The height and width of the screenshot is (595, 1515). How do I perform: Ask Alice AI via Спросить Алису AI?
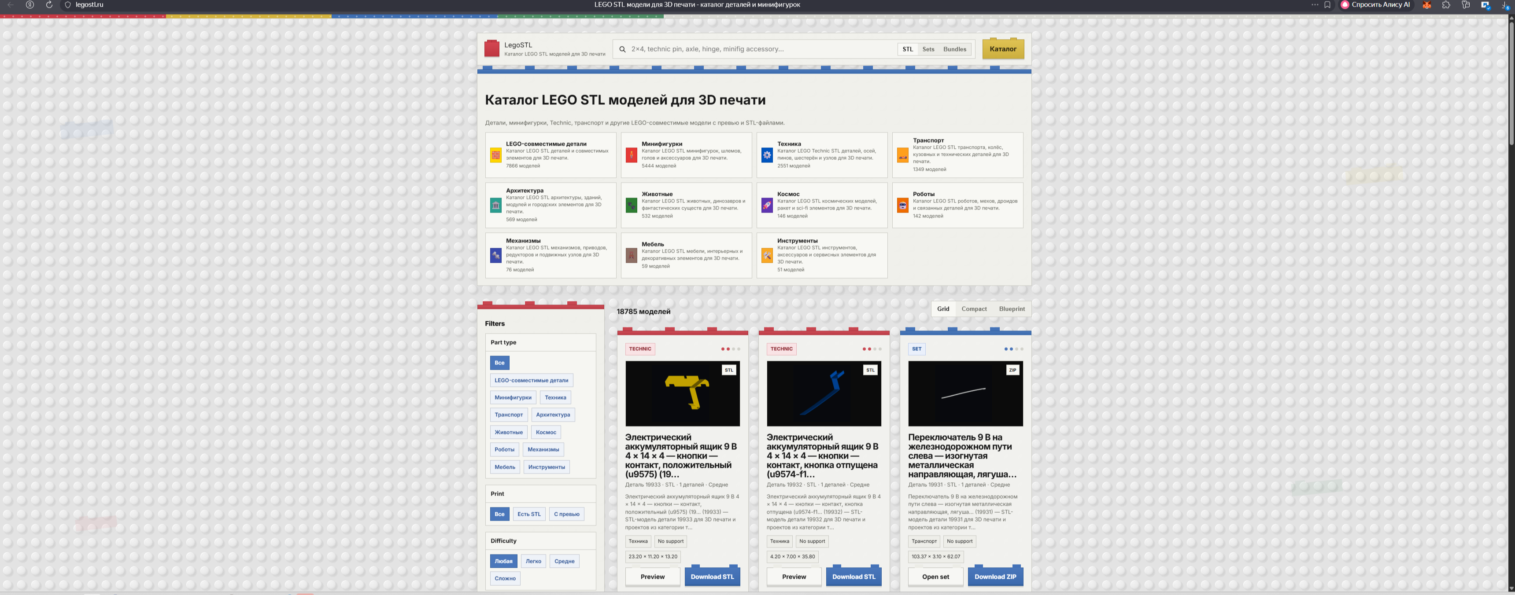point(1375,5)
